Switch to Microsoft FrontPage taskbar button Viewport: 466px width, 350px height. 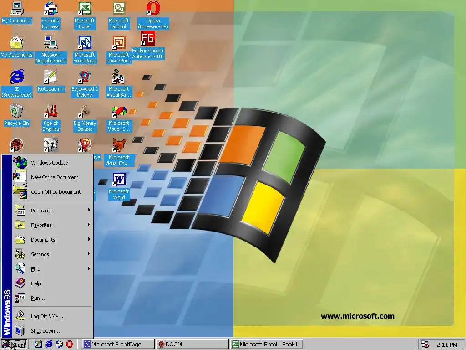[x=118, y=345]
